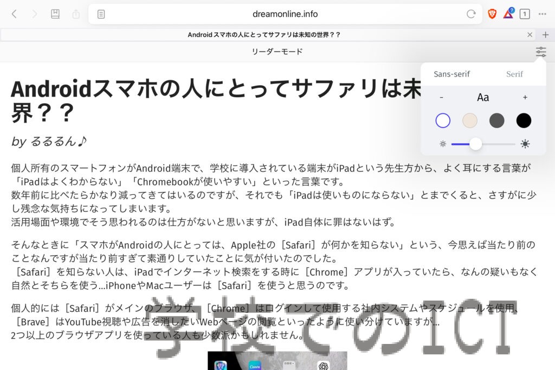Increase reader font size with plus
The image size is (555, 370).
[x=525, y=98]
